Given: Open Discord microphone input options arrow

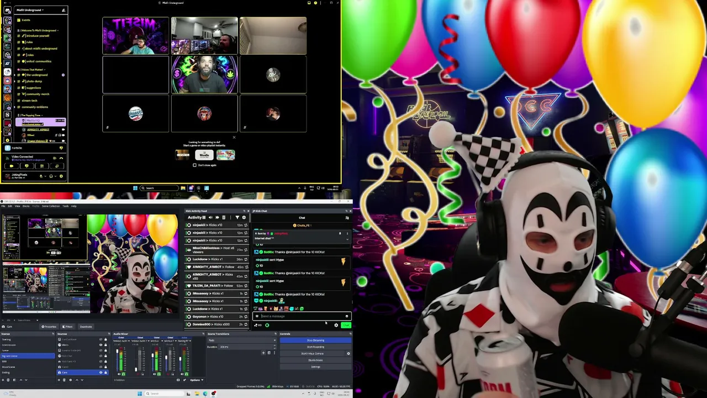Looking at the screenshot, I should (45, 176).
